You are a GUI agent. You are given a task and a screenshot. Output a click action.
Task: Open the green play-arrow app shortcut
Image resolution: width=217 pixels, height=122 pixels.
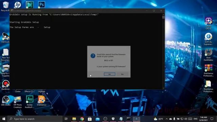coord(29,5)
